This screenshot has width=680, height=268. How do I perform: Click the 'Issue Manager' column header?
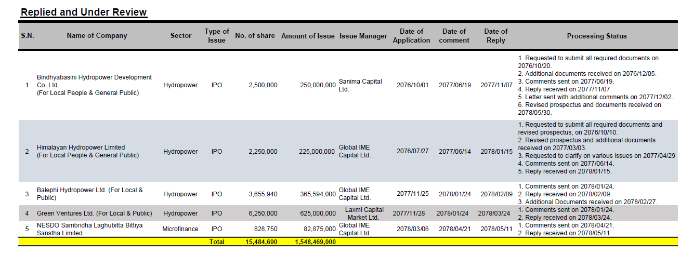[363, 36]
